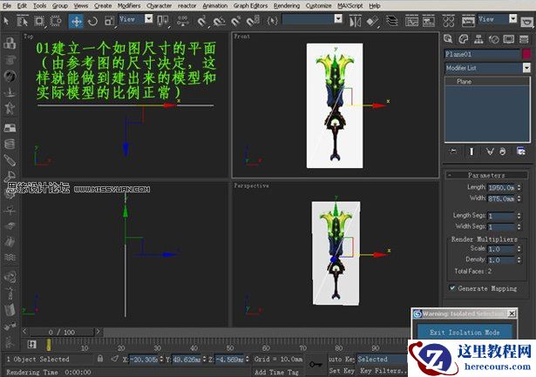Toggle Pin Stack button
Image resolution: width=536 pixels, height=377 pixels.
coord(453,151)
